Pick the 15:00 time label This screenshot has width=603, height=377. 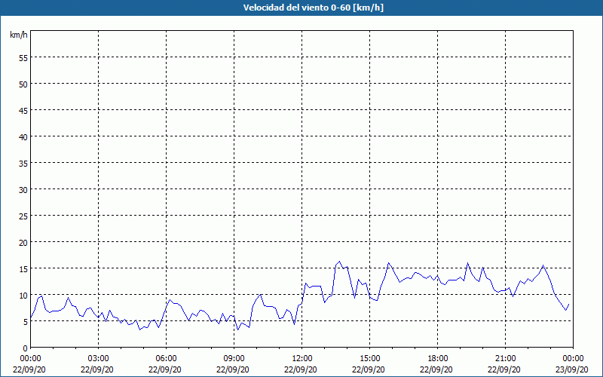click(370, 359)
